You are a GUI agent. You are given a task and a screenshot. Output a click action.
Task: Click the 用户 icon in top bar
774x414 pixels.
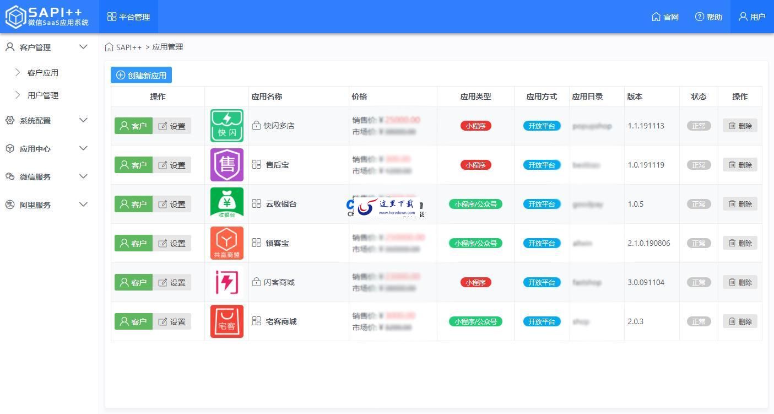click(751, 17)
